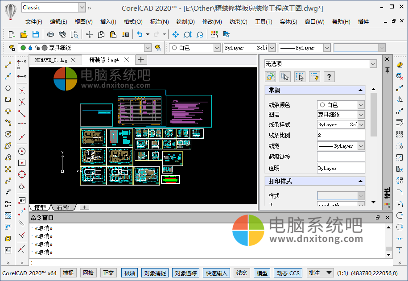Toggle 对象追踪 entity tracking
The image size is (408, 281).
click(186, 273)
